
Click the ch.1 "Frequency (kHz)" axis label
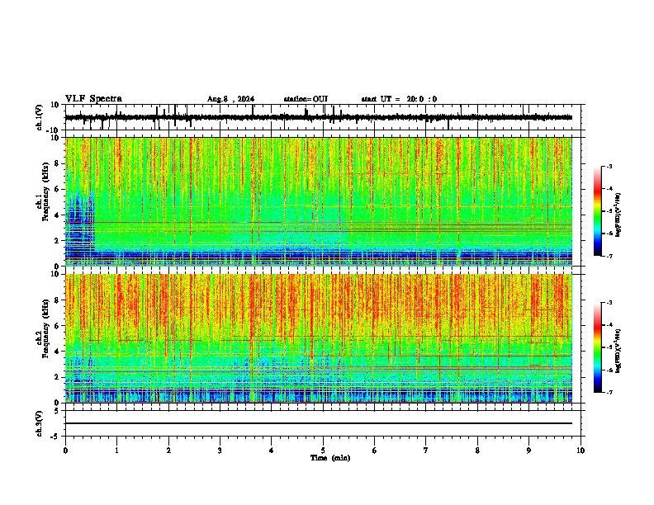point(45,191)
